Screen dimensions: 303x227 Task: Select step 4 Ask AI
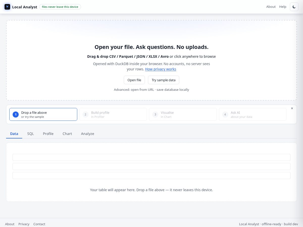tap(253, 115)
